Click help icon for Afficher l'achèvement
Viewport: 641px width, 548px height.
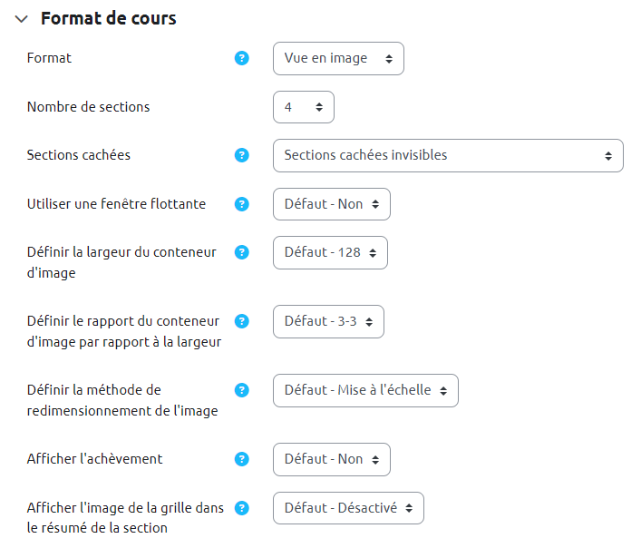242,459
